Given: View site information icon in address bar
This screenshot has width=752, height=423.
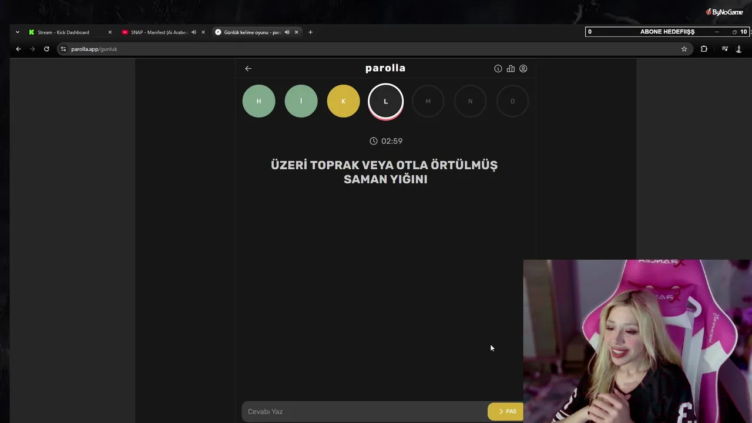Looking at the screenshot, I should [x=63, y=49].
